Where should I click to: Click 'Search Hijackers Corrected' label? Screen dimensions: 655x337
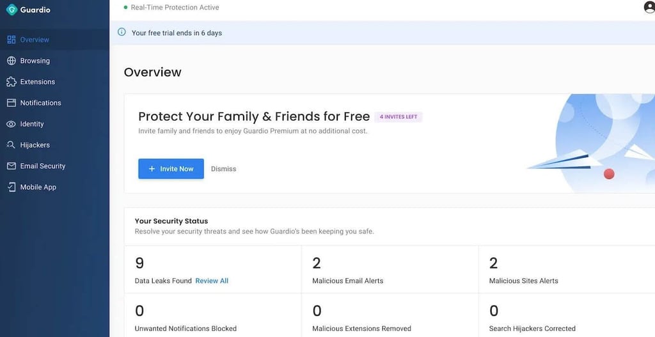(532, 328)
